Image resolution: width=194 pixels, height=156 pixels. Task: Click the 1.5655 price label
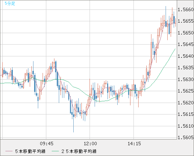186,21
